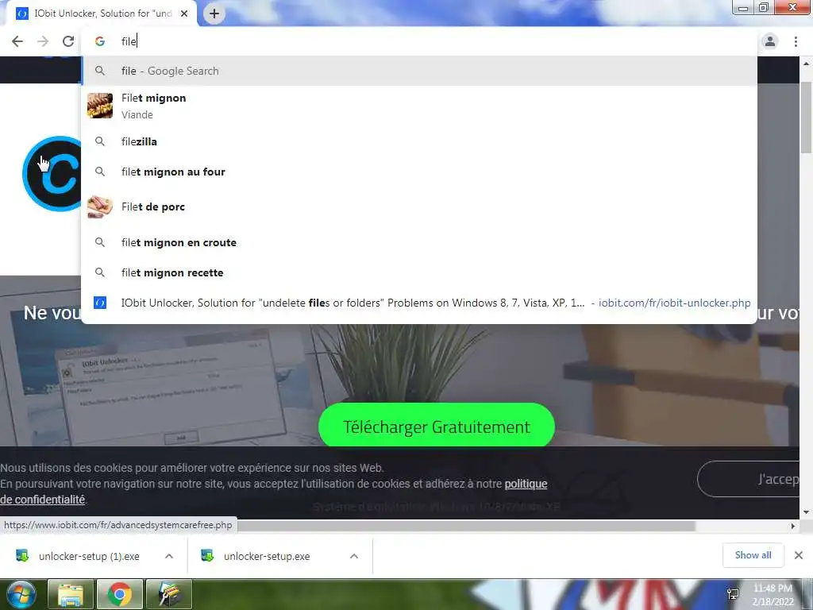Click the horizontal scrollbar right arrow

793,526
